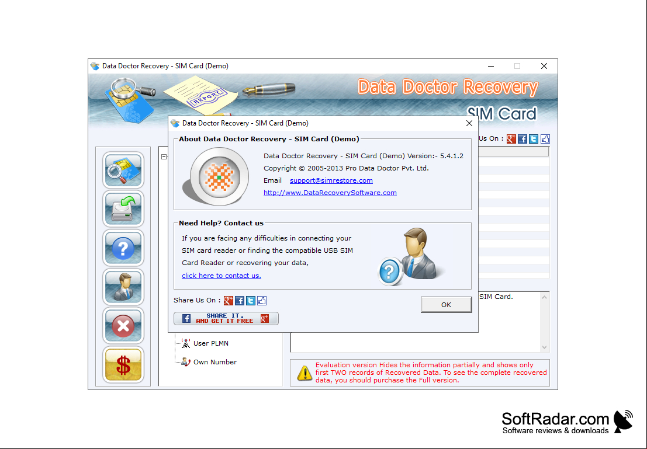
Task: Click Facebook icon in dialog Share row
Action: [240, 301]
